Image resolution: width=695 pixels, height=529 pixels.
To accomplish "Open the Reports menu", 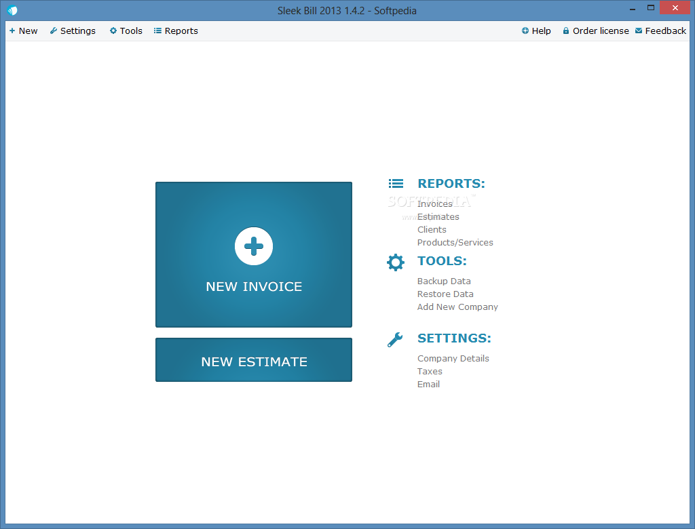I will 176,31.
